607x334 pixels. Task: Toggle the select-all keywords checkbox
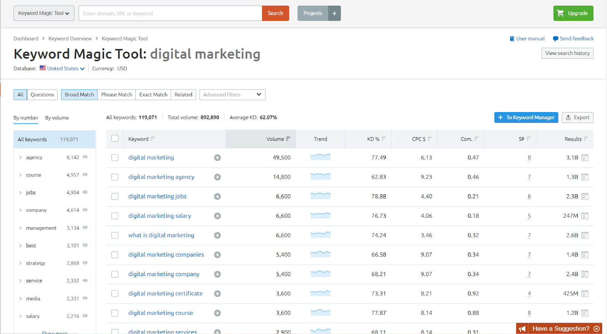115,139
